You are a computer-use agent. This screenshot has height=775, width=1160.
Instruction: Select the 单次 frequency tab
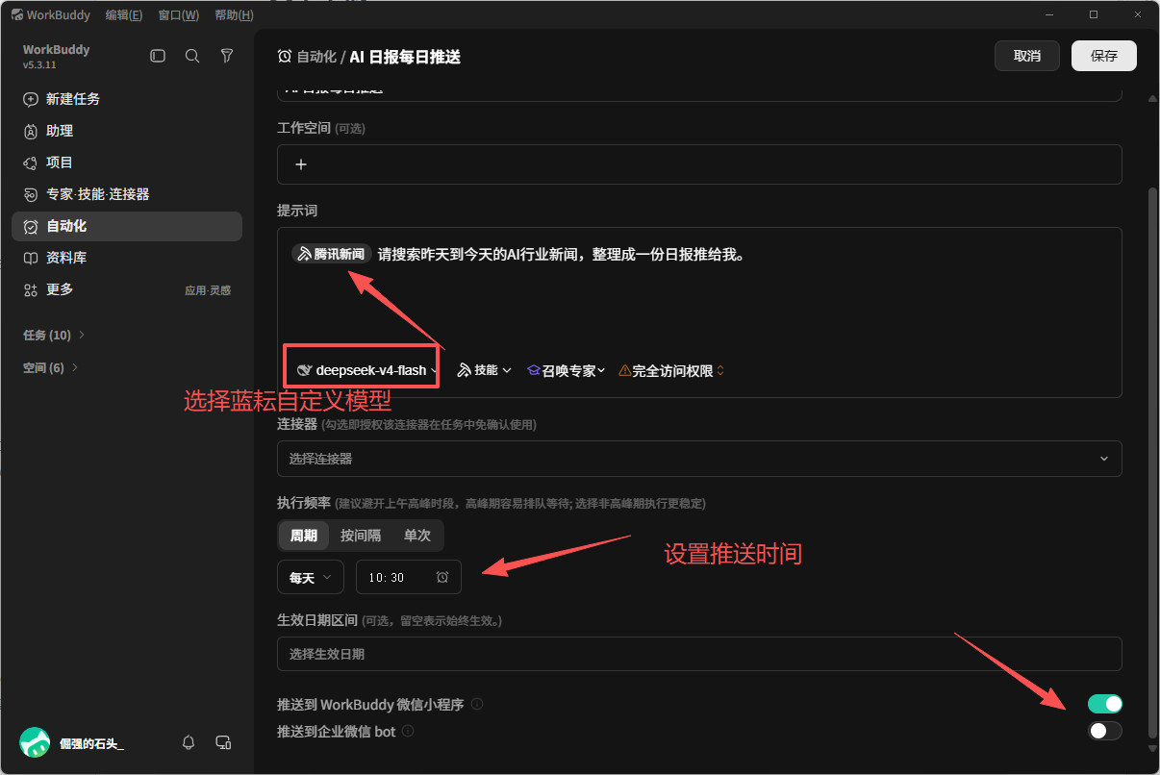click(x=417, y=536)
